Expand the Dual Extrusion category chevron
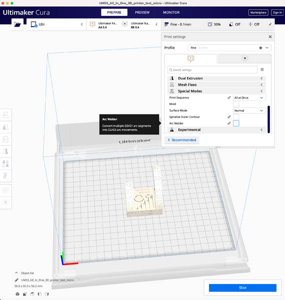The height and width of the screenshot is (300, 285). point(261,78)
